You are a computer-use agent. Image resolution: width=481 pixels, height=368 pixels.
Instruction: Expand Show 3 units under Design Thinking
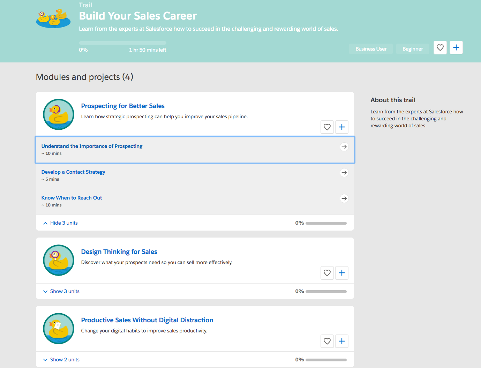61,291
